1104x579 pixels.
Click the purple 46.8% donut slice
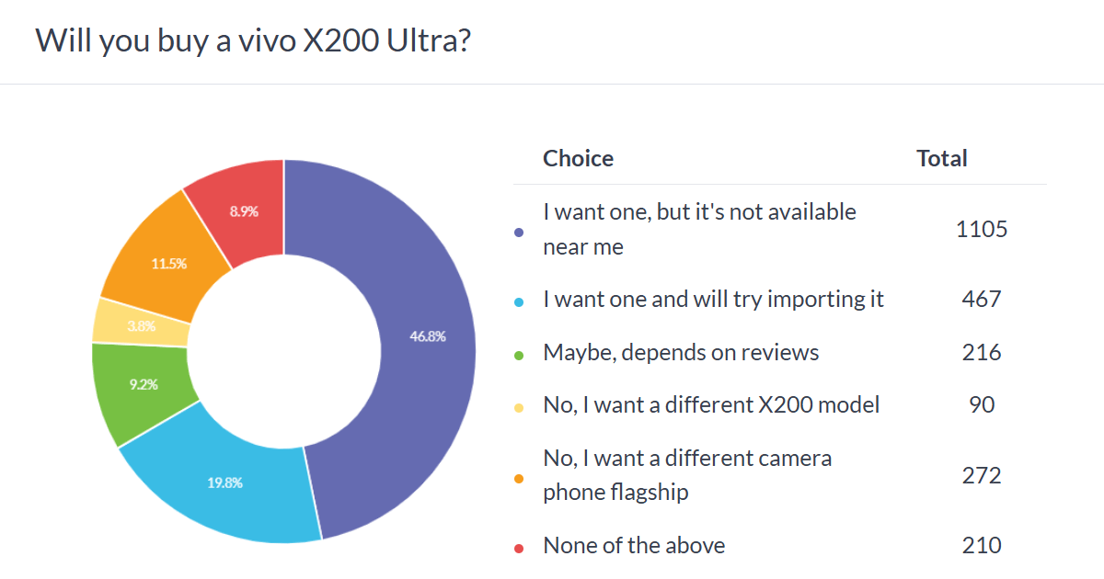428,336
